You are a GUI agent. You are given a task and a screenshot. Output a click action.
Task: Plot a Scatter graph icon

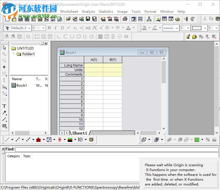point(18,140)
